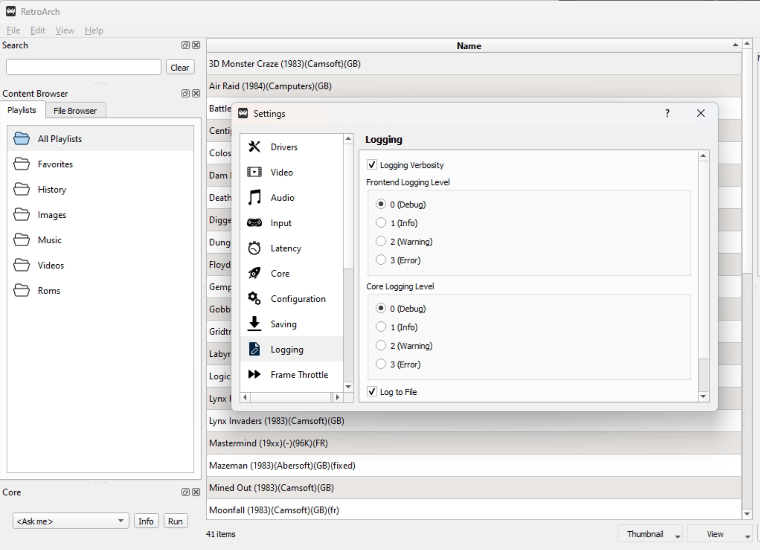Image resolution: width=760 pixels, height=550 pixels.
Task: Select the Input gamepad icon
Action: [255, 223]
